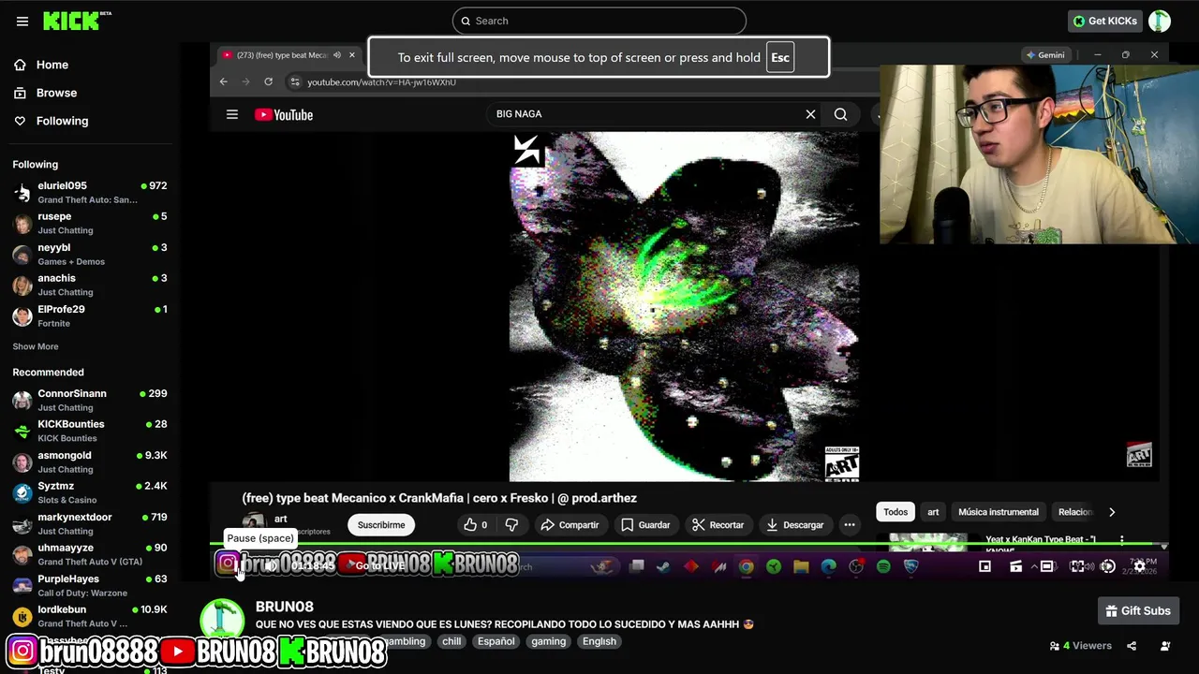Open BRUN08 channel name
1199x674 pixels.
284,607
